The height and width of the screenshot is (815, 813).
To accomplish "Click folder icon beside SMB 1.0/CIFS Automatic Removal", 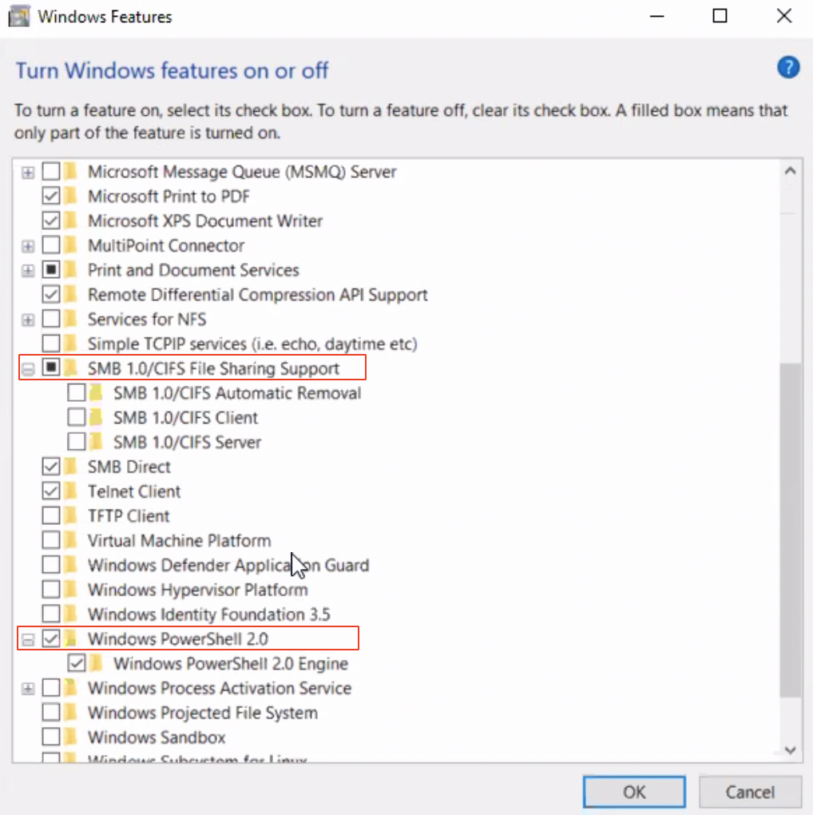I will 96,392.
